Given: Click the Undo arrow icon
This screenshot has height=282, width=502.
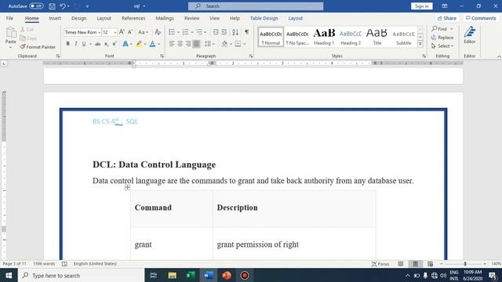Looking at the screenshot, I should point(63,6).
